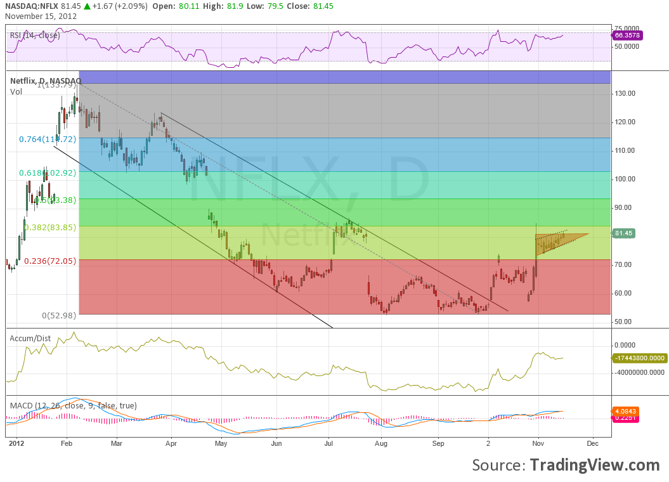The height and width of the screenshot is (482, 669).
Task: Select the Accum/Dist indicator label
Action: 30,338
